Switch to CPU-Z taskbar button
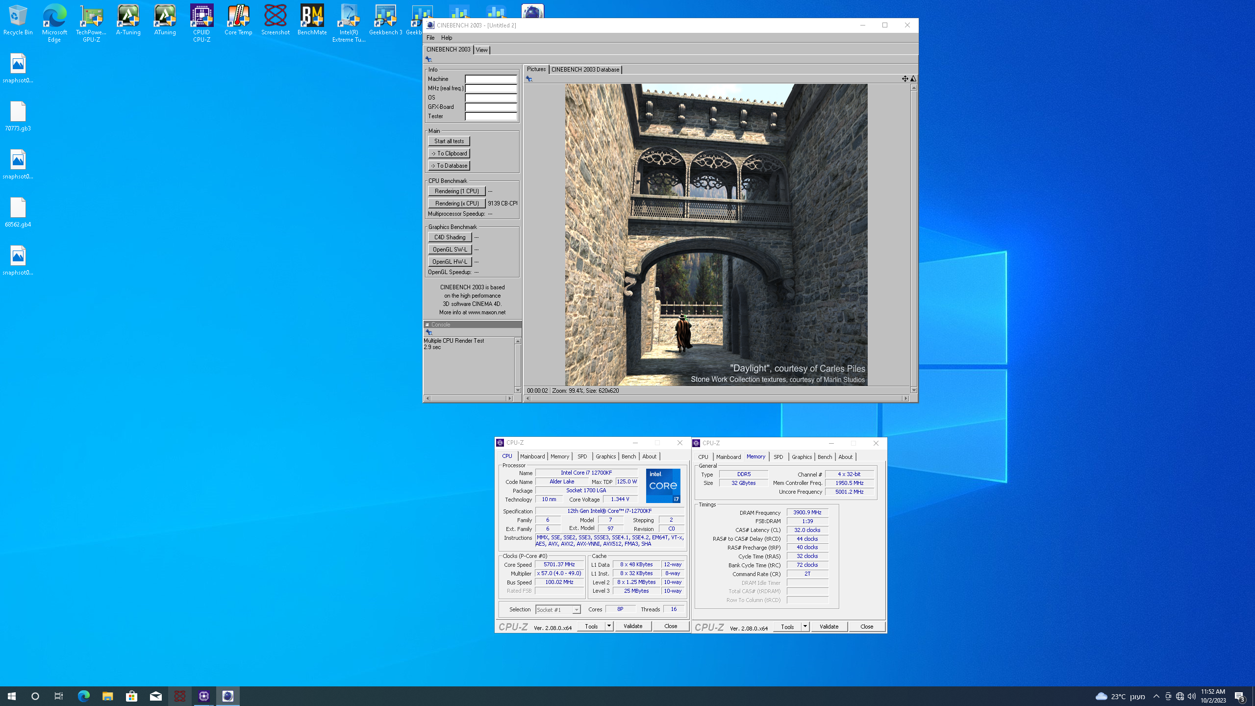The height and width of the screenshot is (706, 1255). pos(203,696)
